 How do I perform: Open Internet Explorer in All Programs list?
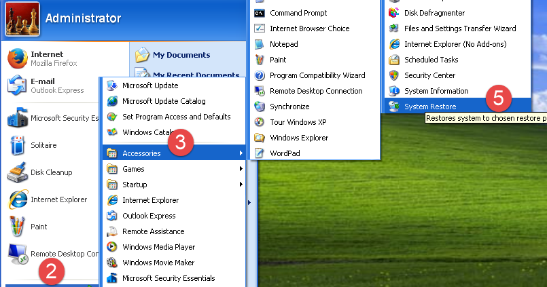[x=174, y=200]
